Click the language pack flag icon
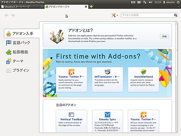This screenshot has height=136, width=181. pyautogui.click(x=8, y=43)
